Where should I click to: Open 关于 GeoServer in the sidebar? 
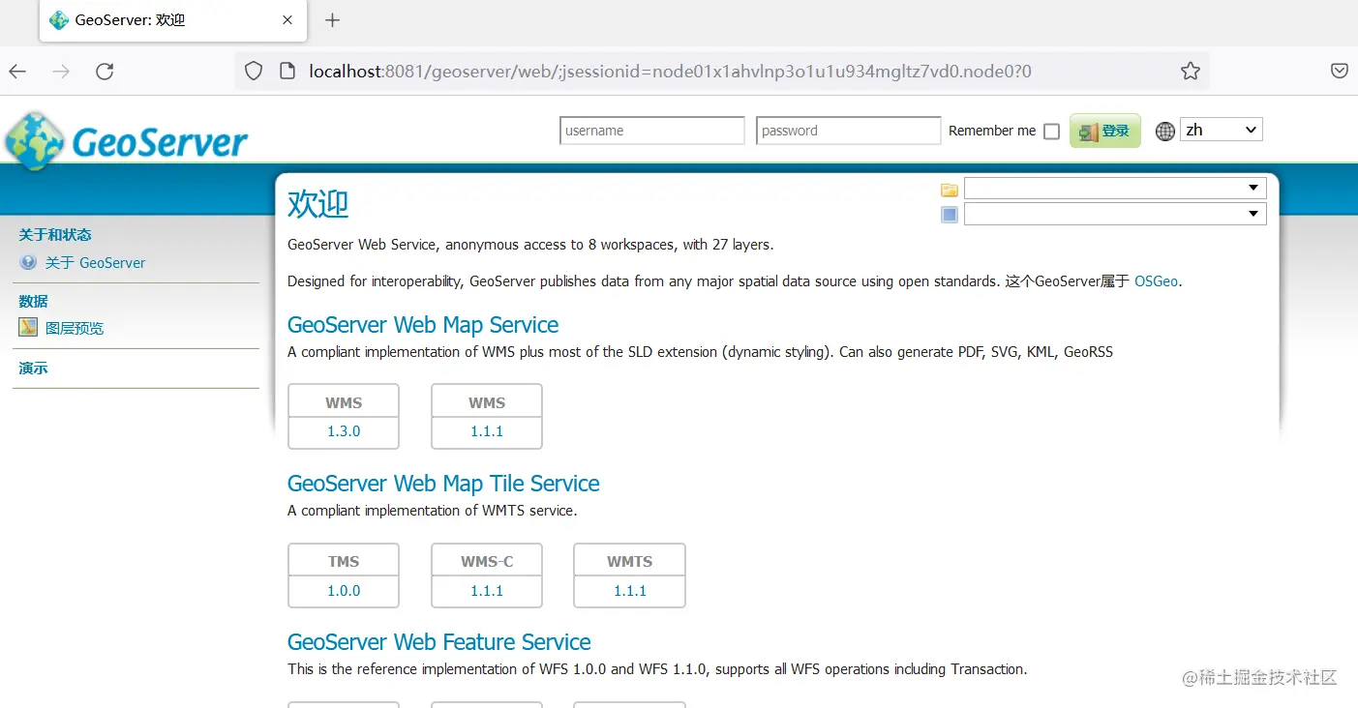pyautogui.click(x=95, y=263)
